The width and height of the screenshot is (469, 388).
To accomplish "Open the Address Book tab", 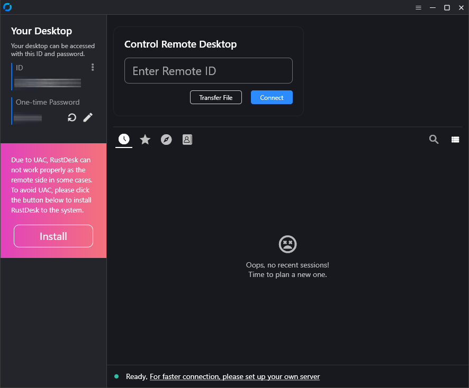I will [187, 139].
